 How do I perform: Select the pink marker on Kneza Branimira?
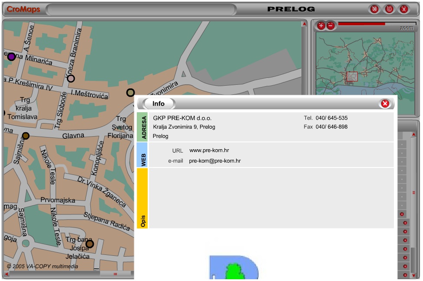pyautogui.click(x=71, y=78)
